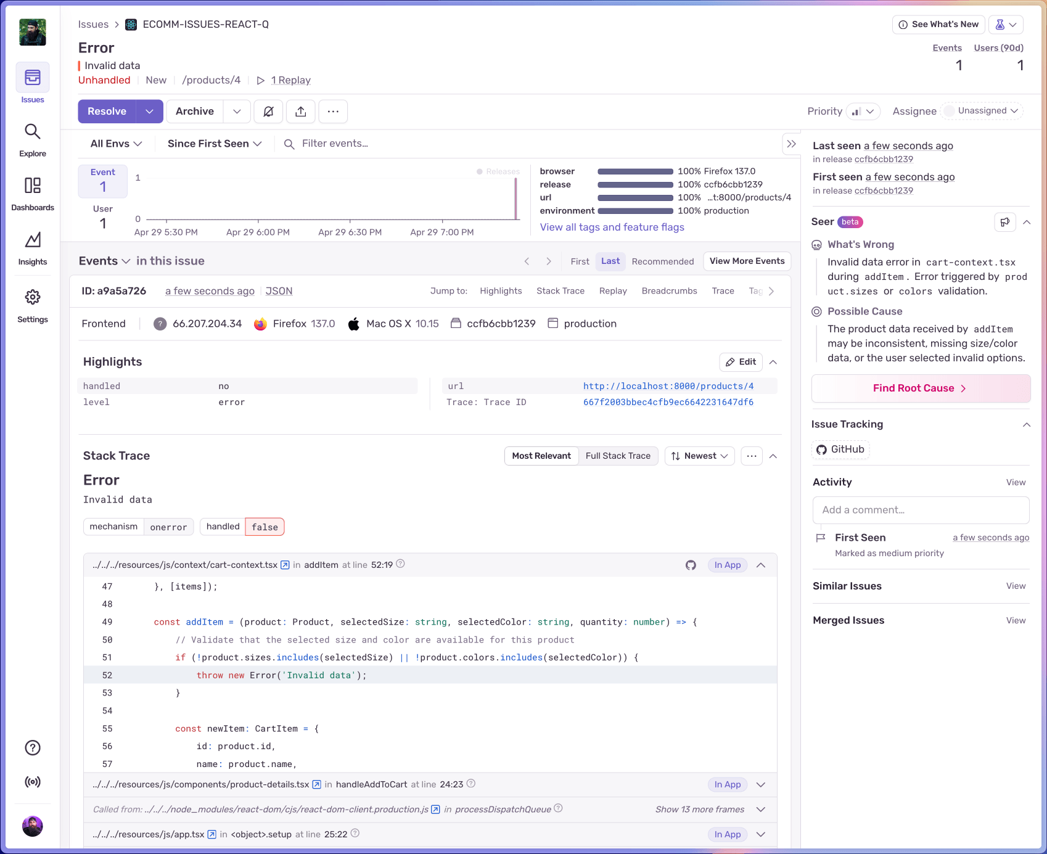Open Events in this issue dropdown
The image size is (1047, 854).
coord(105,261)
